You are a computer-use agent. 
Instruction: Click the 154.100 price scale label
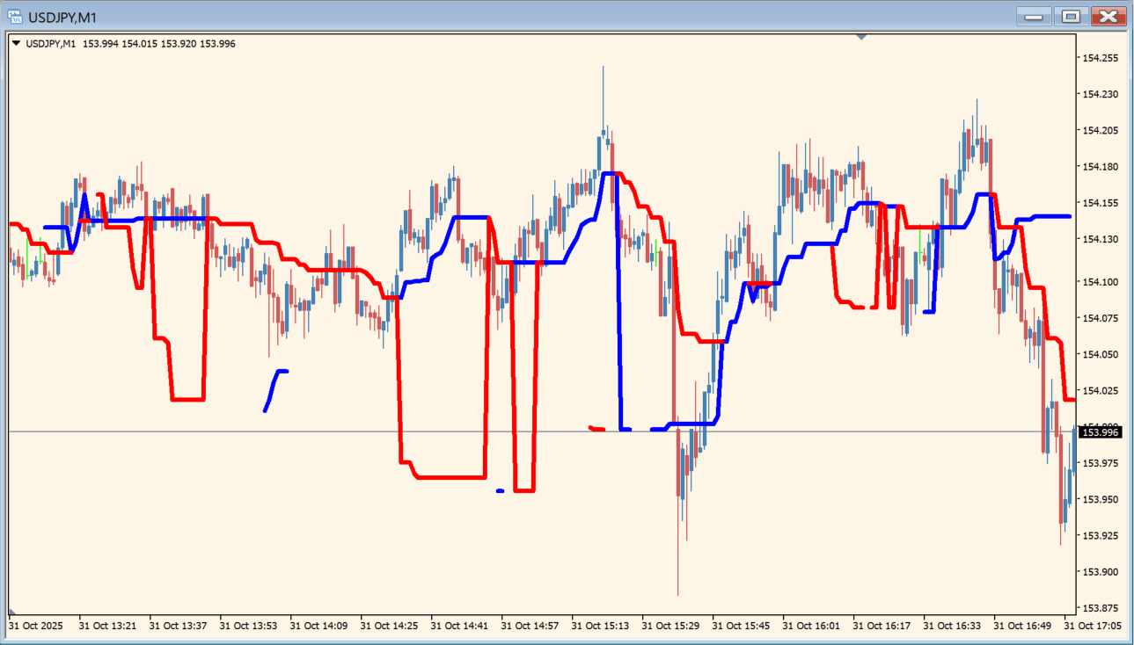tap(1100, 282)
